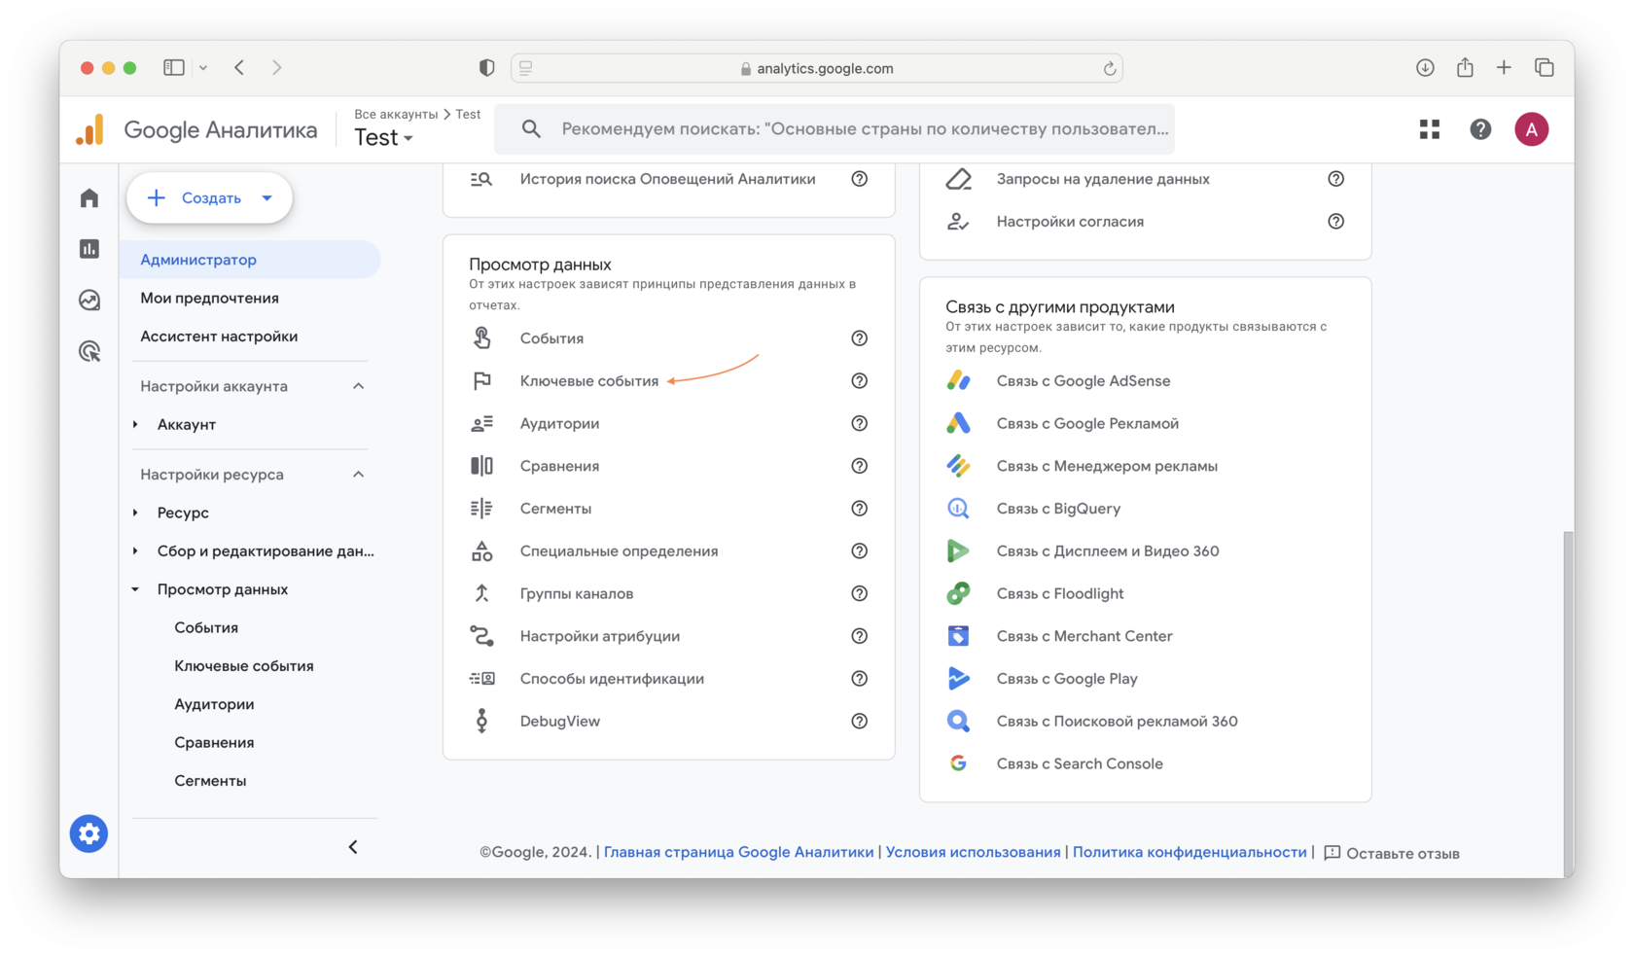
Task: Go back in Safari
Action: tap(239, 67)
